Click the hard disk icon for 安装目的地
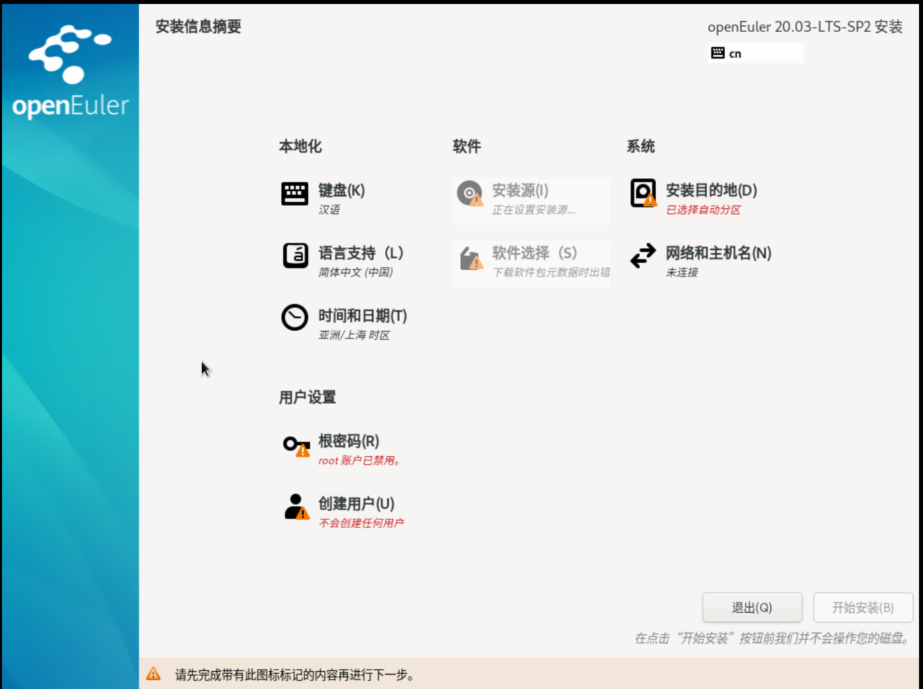The image size is (923, 689). [x=643, y=193]
